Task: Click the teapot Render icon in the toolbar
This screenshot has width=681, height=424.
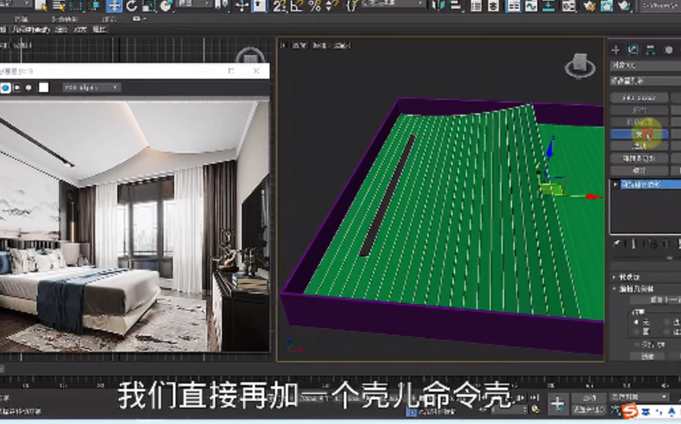Action: click(x=625, y=6)
